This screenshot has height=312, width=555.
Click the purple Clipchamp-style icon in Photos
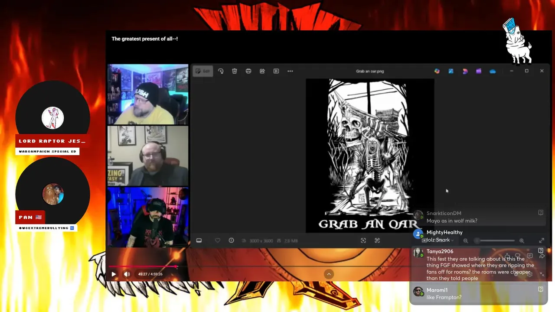479,71
